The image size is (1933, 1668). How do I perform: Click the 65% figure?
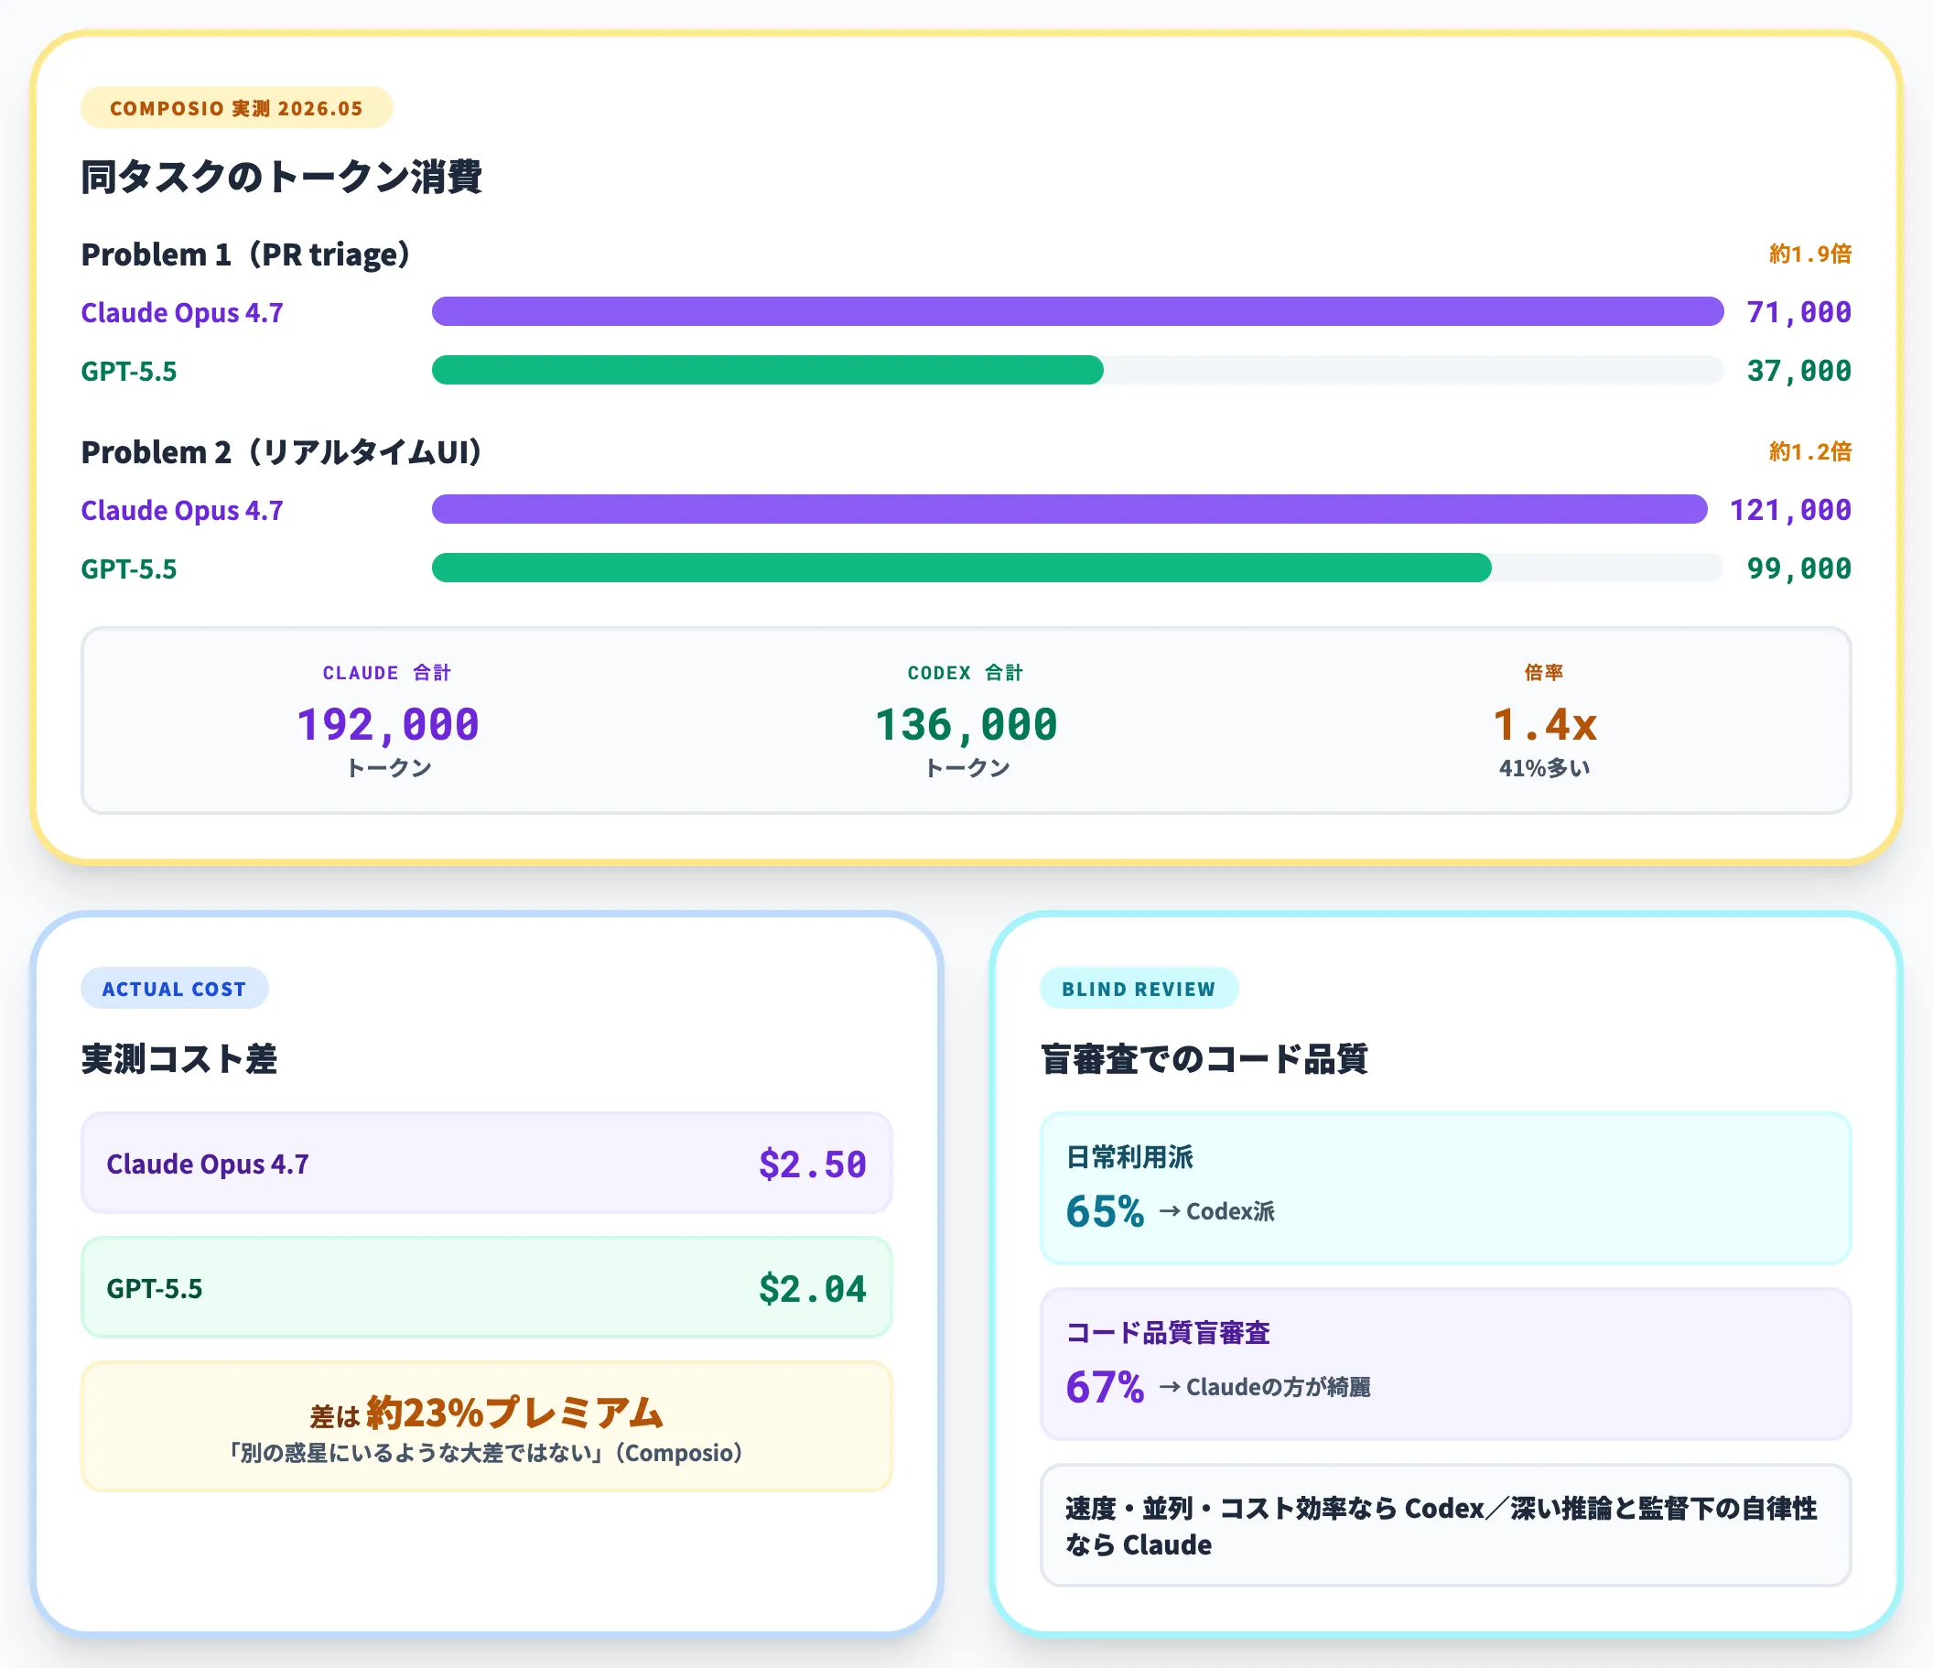coord(1105,1210)
